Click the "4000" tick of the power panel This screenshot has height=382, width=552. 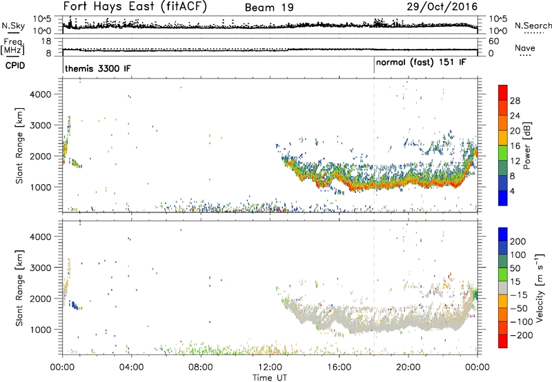(41, 94)
